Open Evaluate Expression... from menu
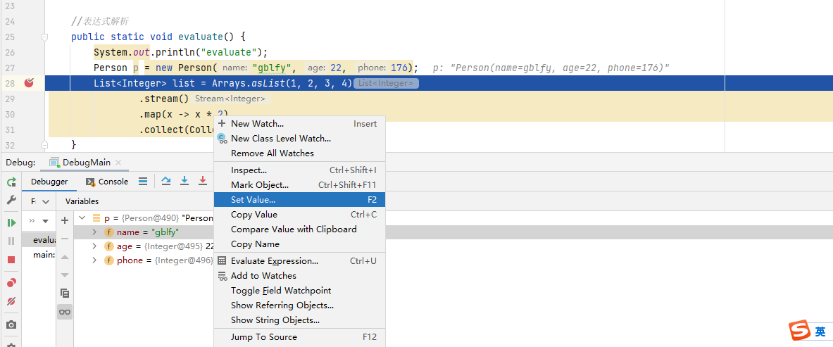This screenshot has height=347, width=833. tap(299, 261)
